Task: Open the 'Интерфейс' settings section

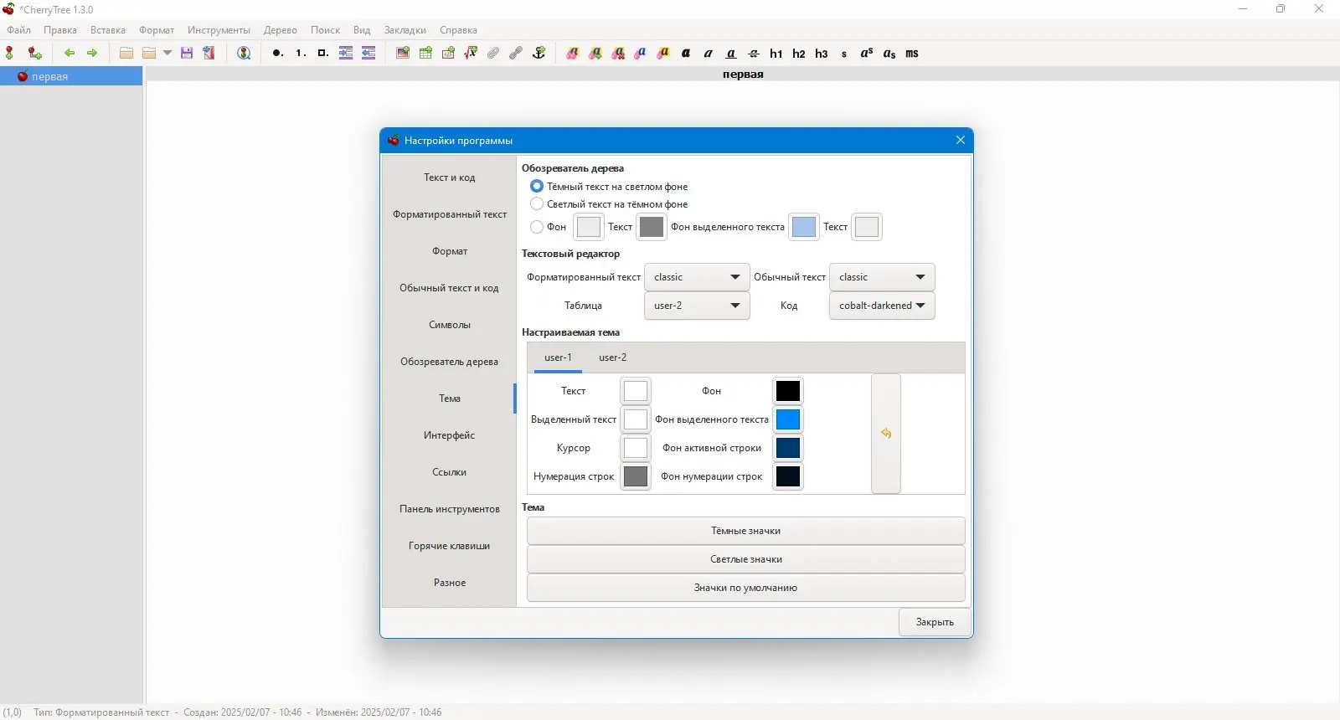Action: pyautogui.click(x=449, y=435)
